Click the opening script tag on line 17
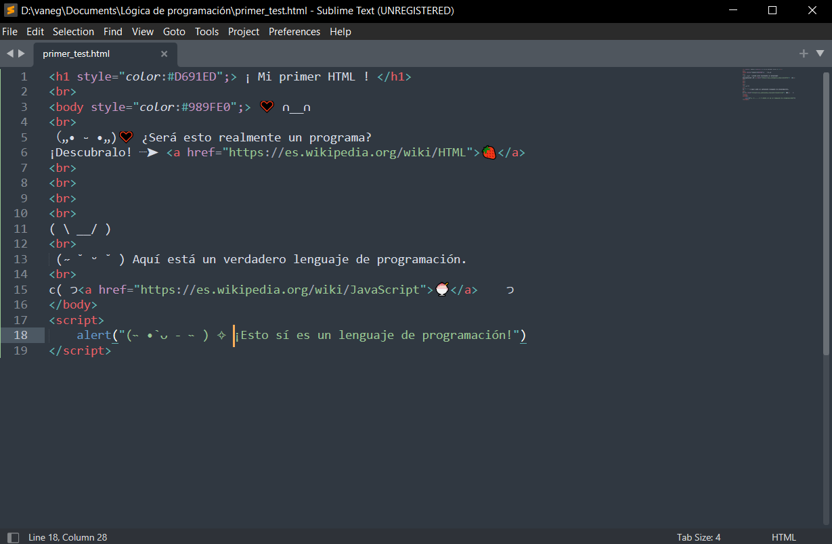832x544 pixels. [x=76, y=320]
